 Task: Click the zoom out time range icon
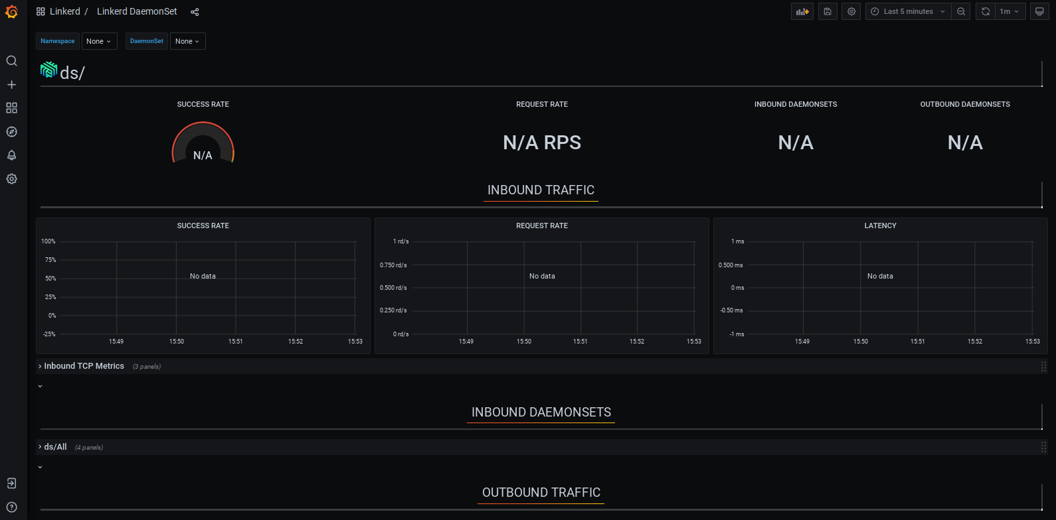pos(961,11)
